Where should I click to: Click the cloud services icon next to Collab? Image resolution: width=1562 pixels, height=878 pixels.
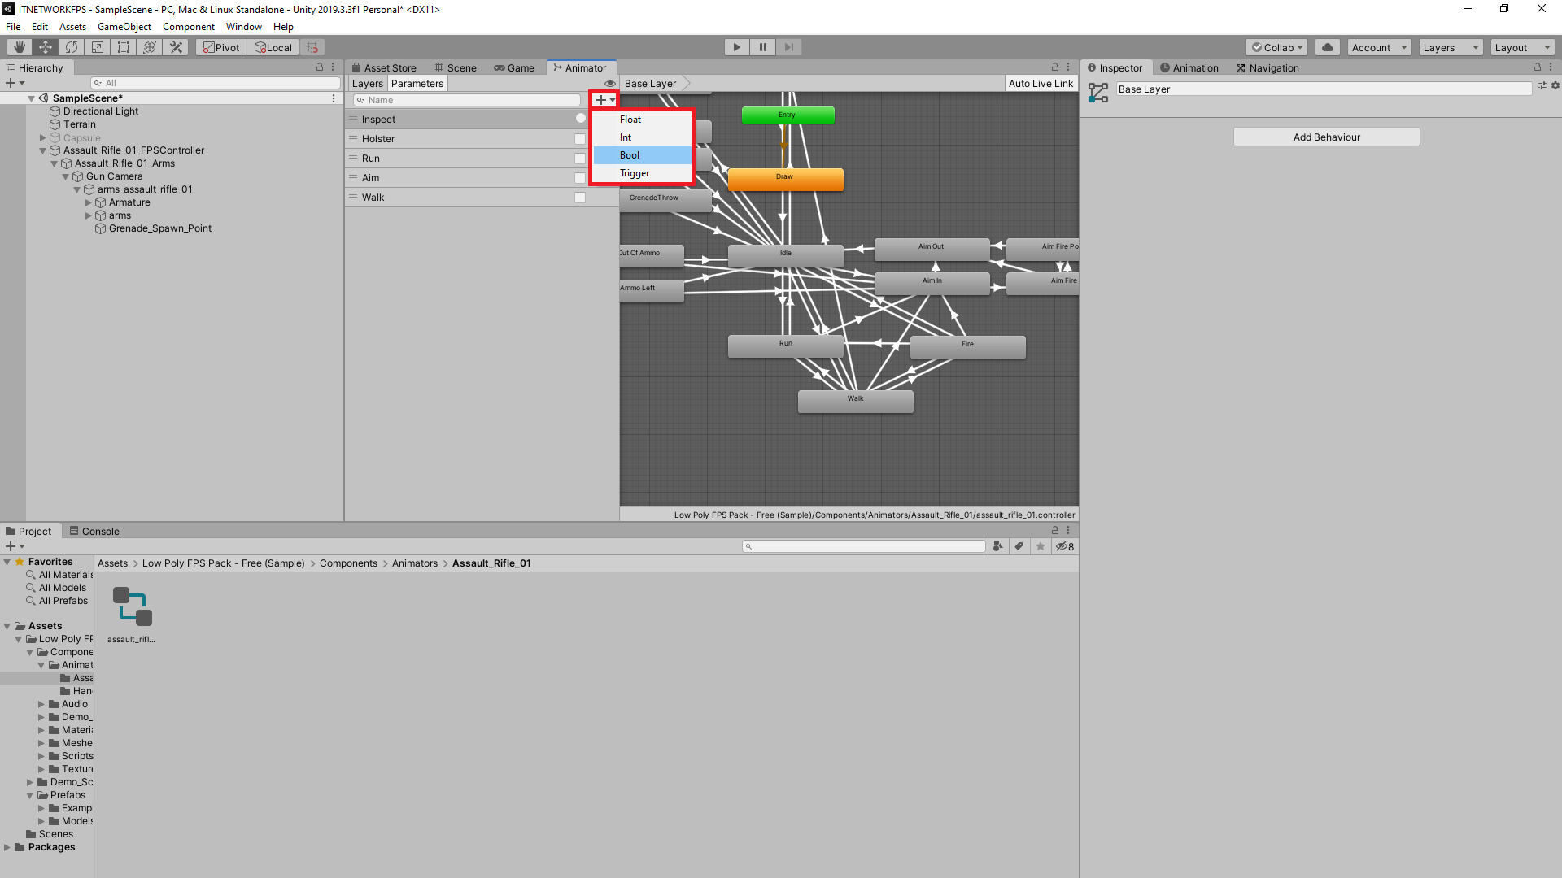pos(1328,46)
